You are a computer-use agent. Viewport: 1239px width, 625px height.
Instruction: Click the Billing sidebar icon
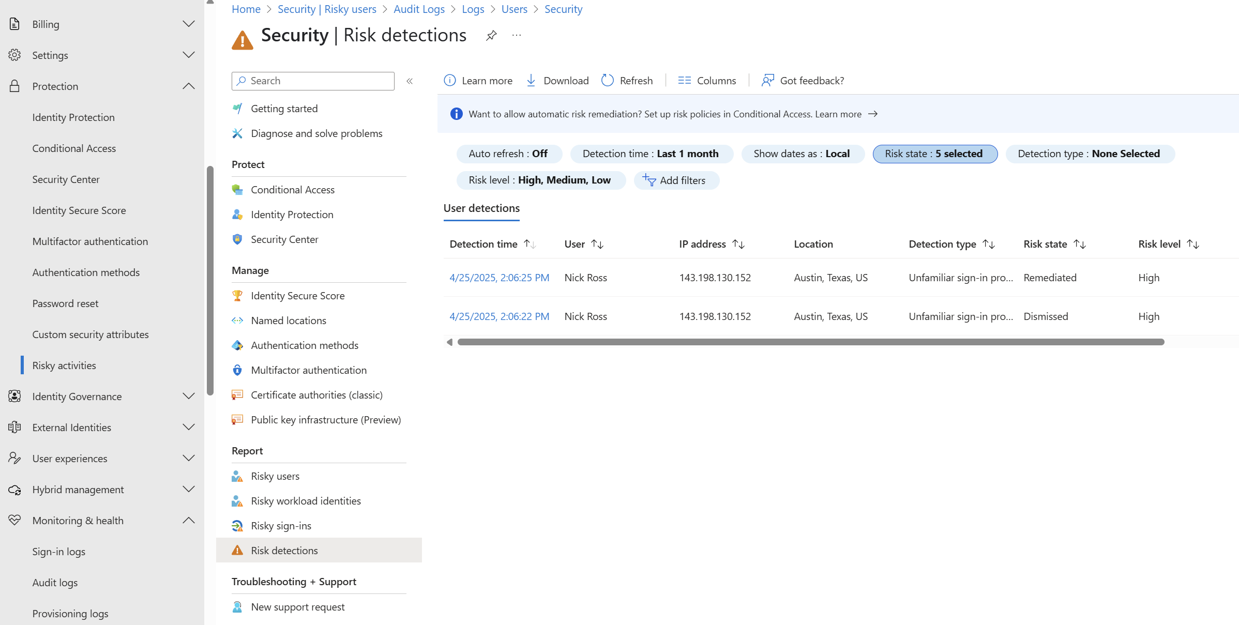pos(14,24)
